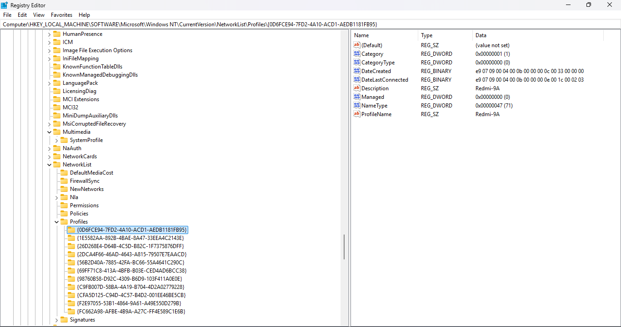Open the Favorites menu
Viewport: 621px width, 327px height.
click(62, 15)
